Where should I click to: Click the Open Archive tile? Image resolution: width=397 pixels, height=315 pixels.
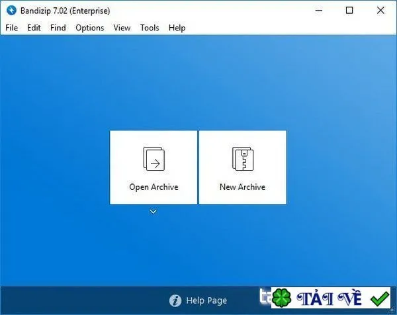[x=154, y=167]
